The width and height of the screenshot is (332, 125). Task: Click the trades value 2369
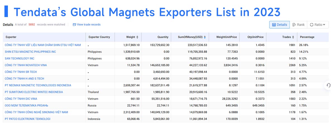pos(293,65)
